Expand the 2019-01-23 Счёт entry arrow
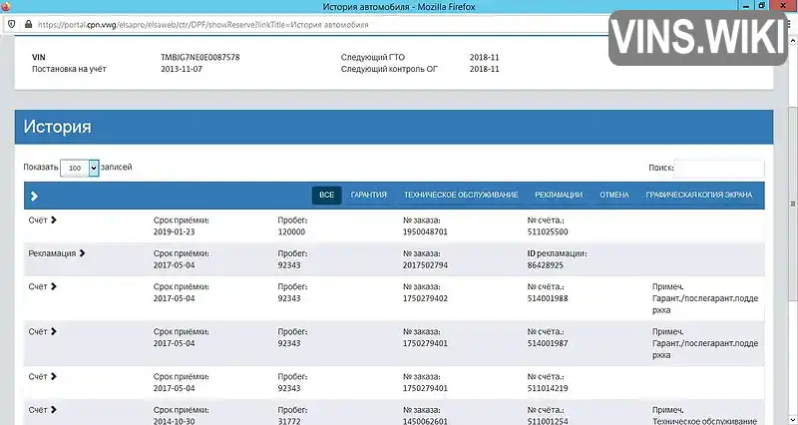 point(54,219)
